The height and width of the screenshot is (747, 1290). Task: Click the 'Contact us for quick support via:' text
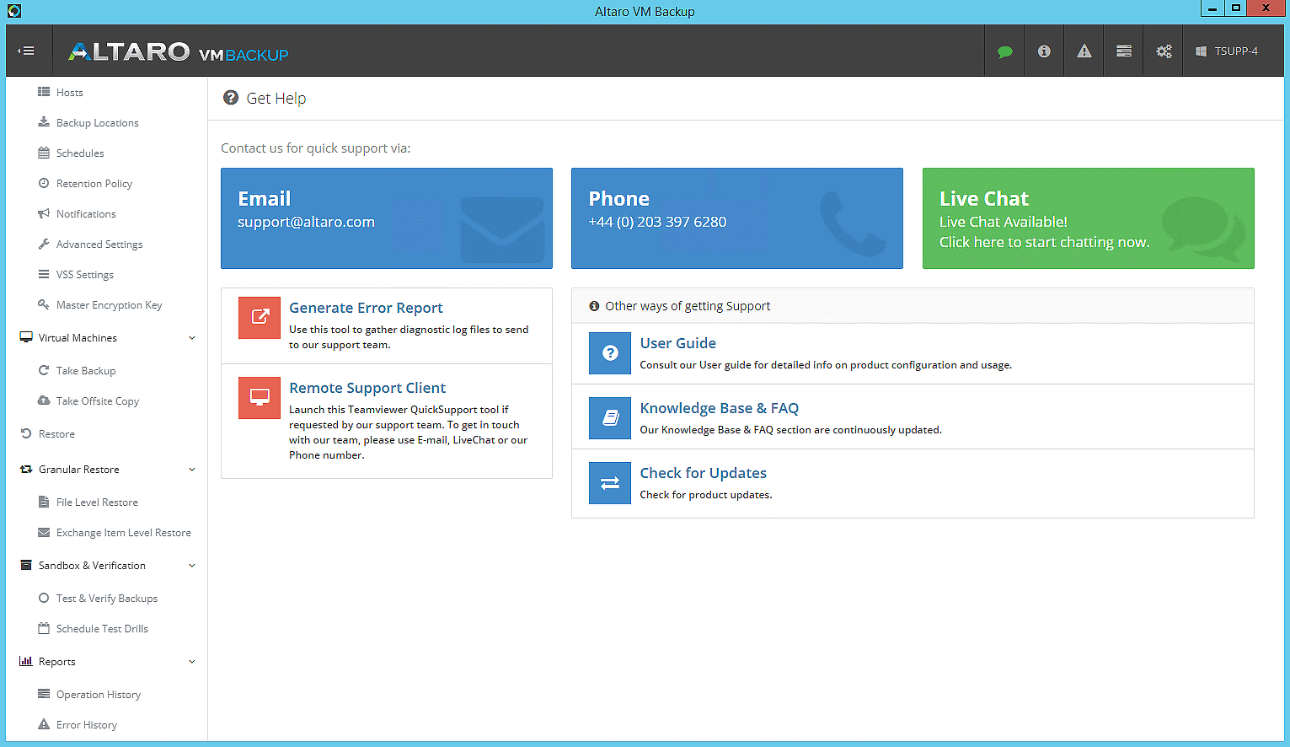[316, 148]
